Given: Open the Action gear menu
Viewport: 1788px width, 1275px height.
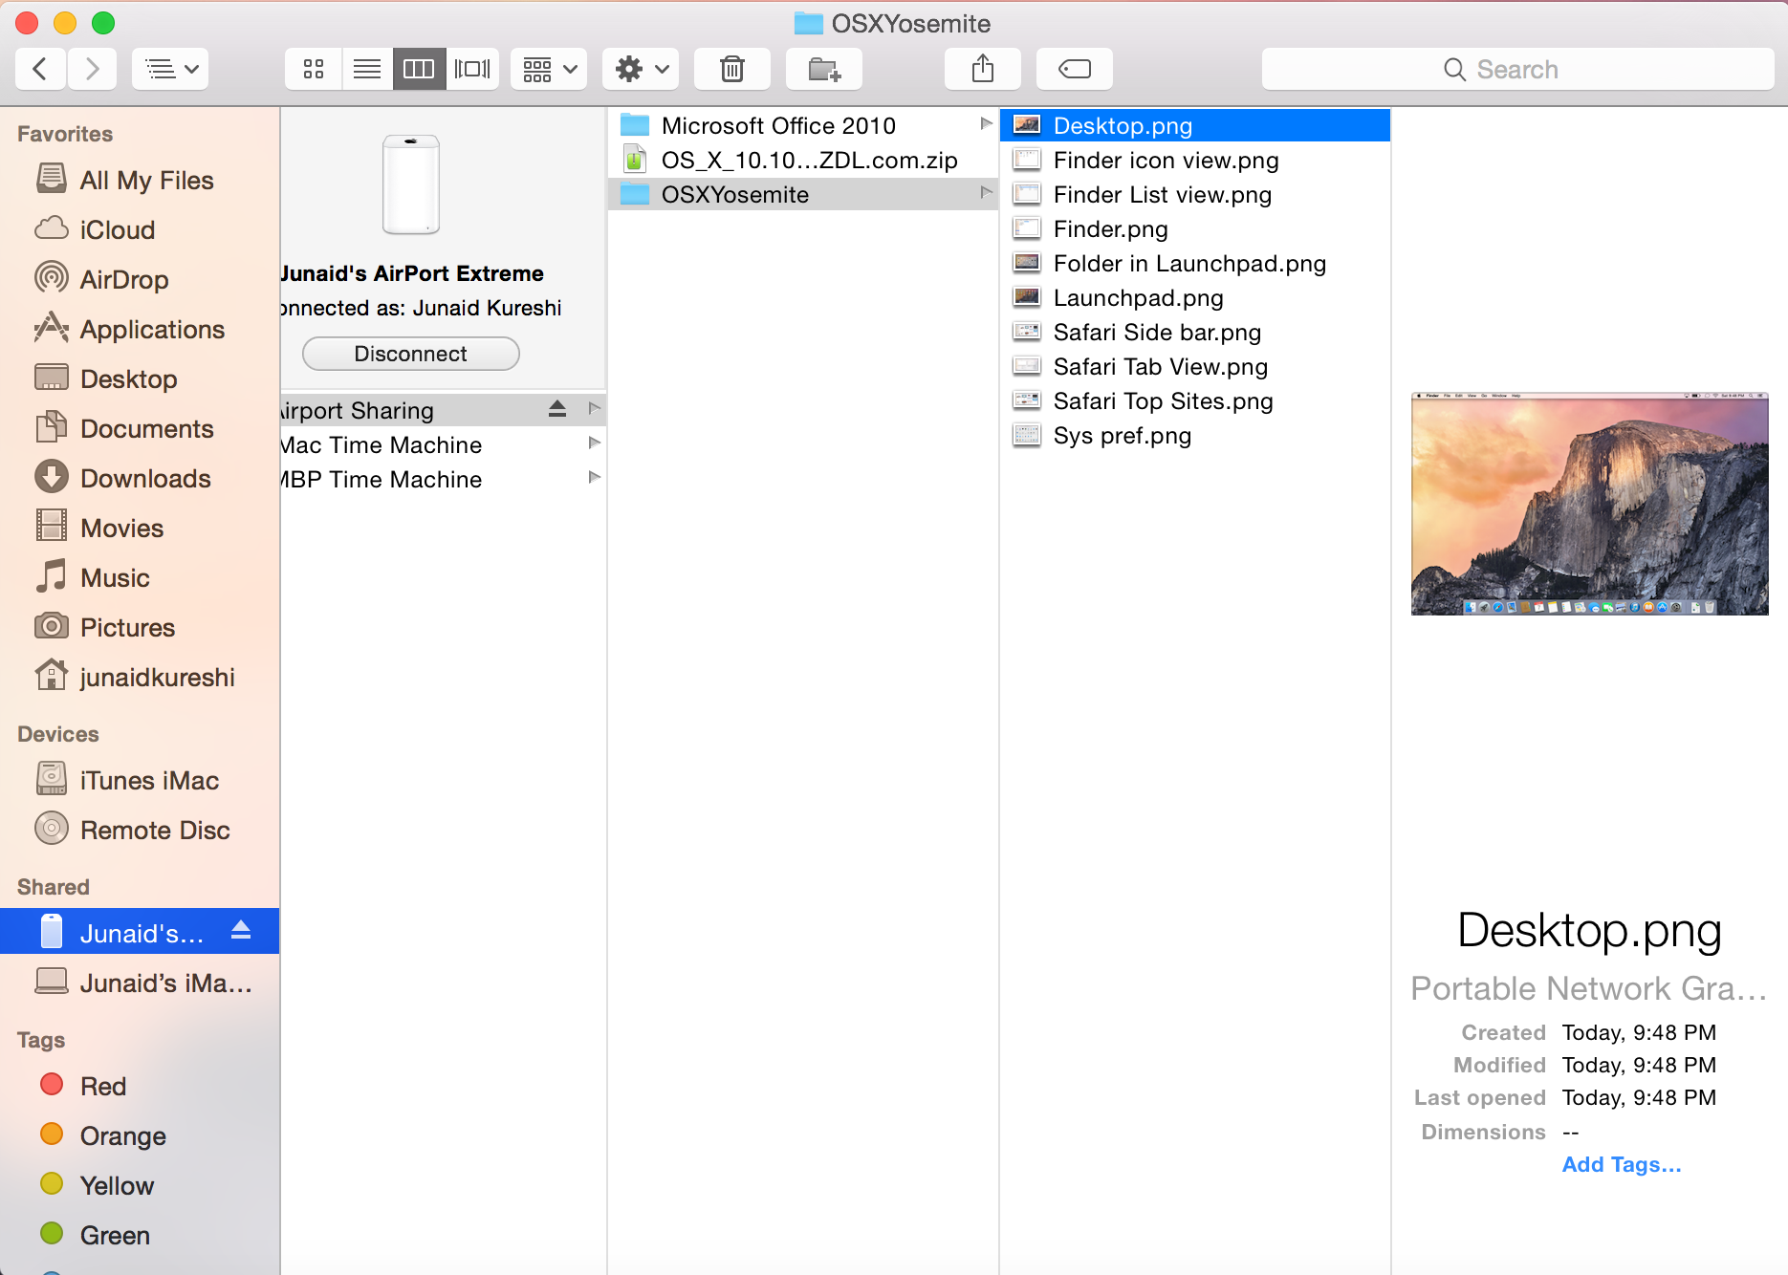Looking at the screenshot, I should point(641,69).
